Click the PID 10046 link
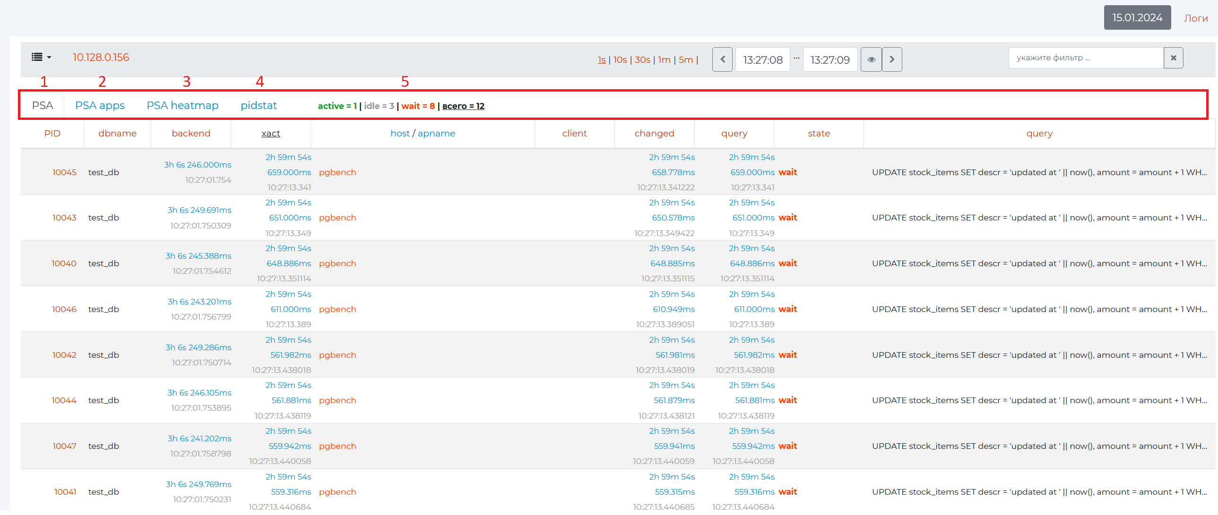This screenshot has width=1218, height=515. pos(64,309)
